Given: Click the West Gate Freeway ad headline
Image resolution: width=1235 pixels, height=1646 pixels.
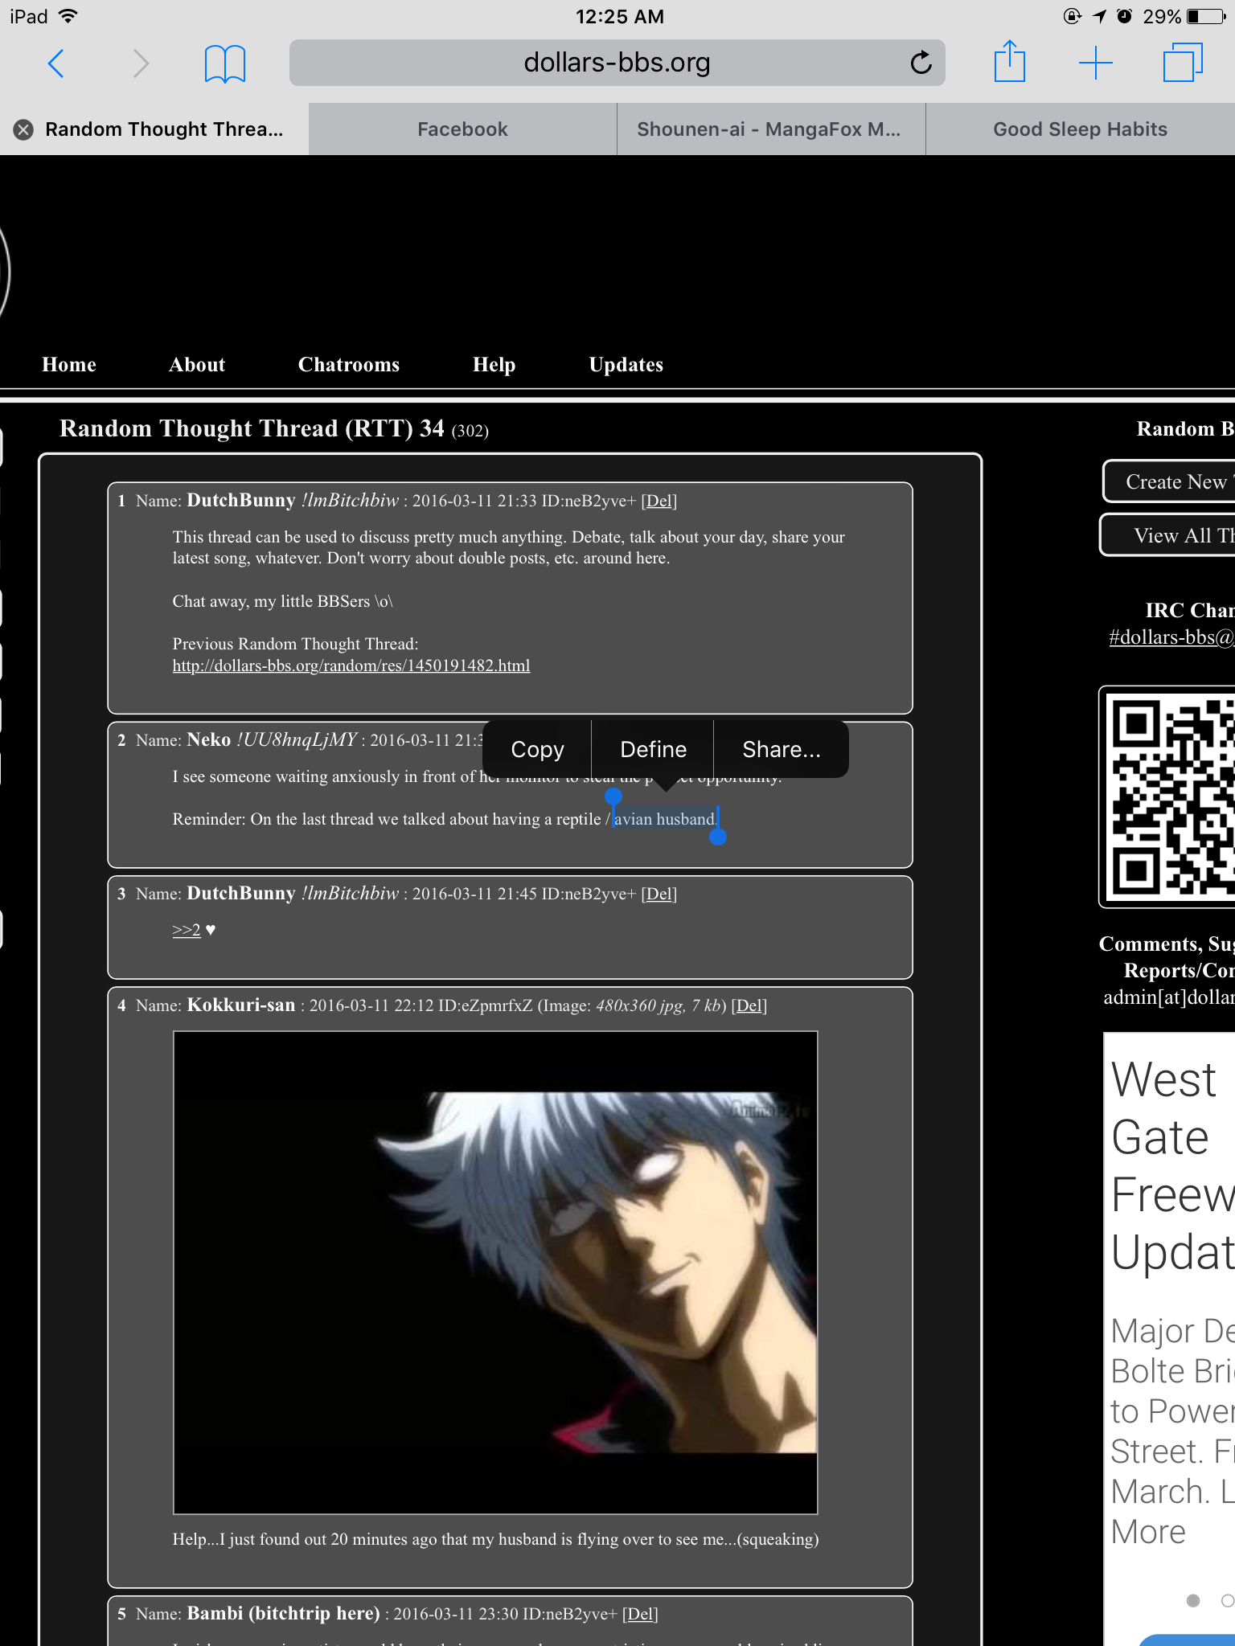Looking at the screenshot, I should coord(1173,1165).
